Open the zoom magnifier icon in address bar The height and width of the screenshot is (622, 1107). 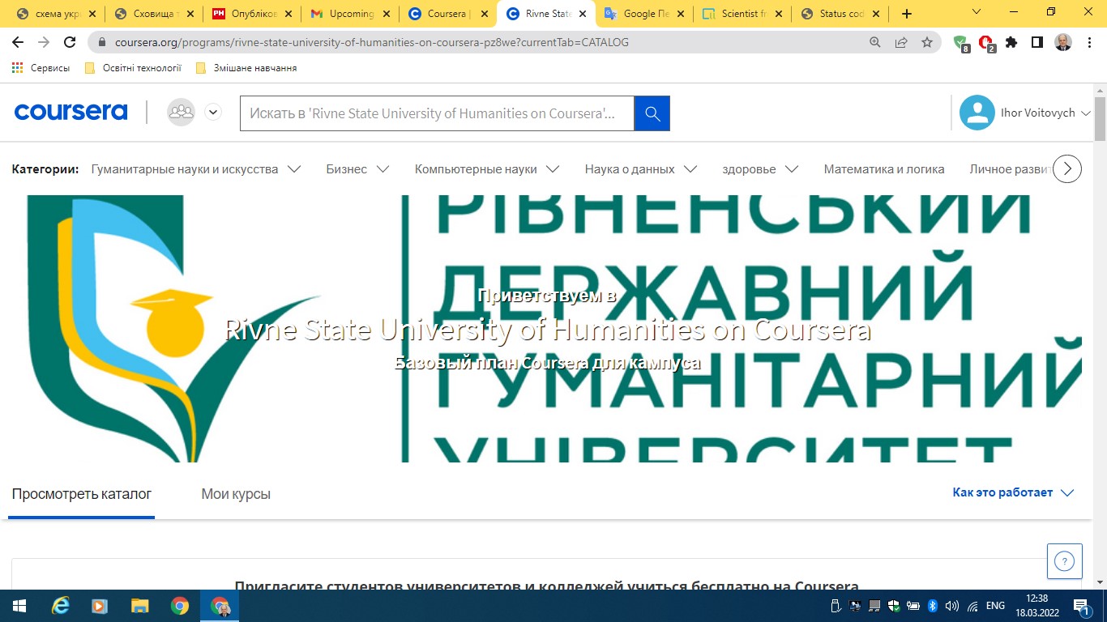tap(874, 42)
